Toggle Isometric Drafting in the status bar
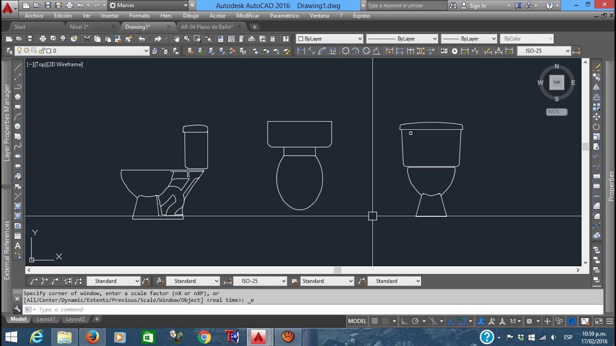 click(433, 321)
